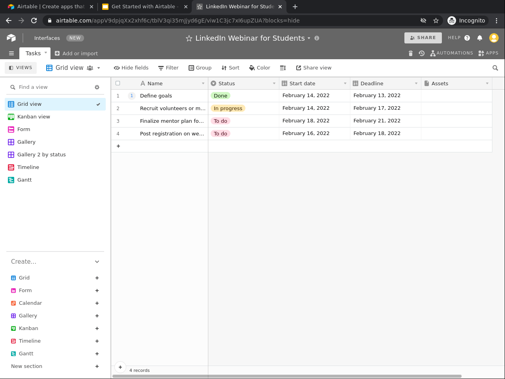Open base revision history icon
This screenshot has width=505, height=379.
pos(421,53)
